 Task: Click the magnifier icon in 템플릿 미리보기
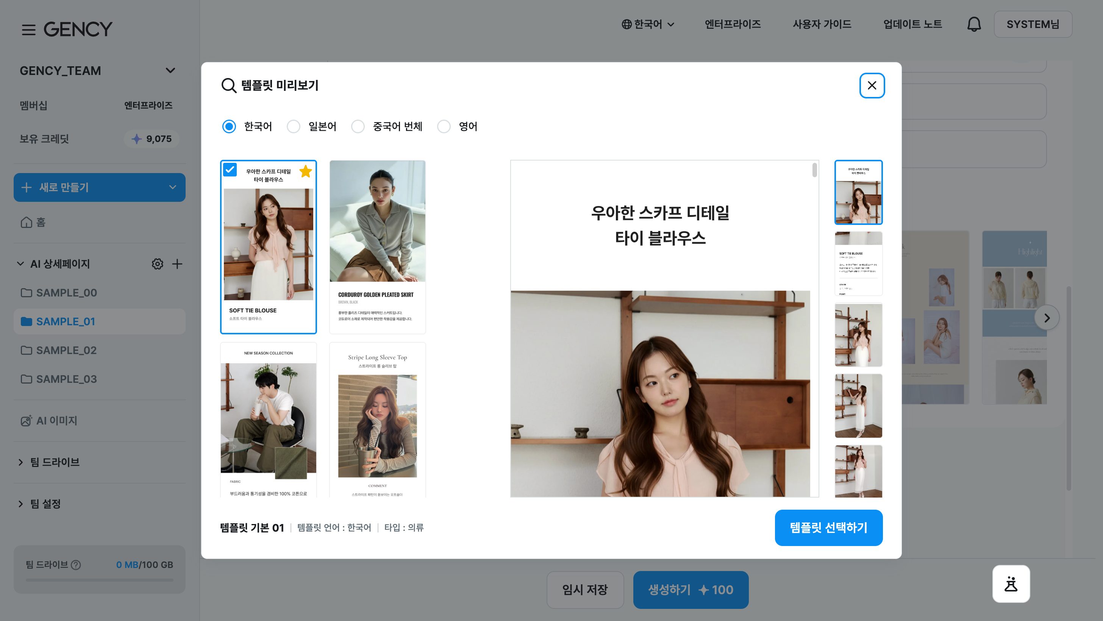pos(229,85)
